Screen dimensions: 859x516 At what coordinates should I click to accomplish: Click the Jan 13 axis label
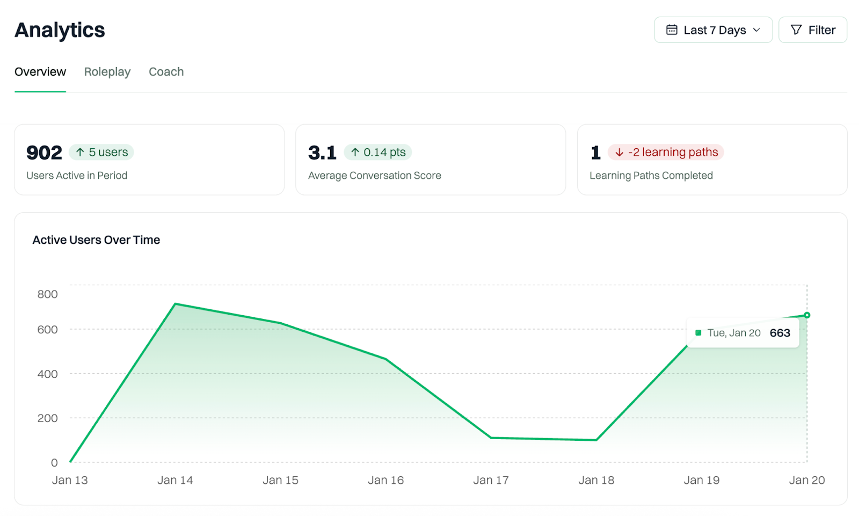[x=70, y=480]
